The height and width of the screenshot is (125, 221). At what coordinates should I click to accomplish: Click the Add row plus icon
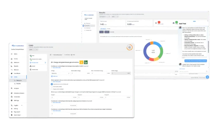point(52,76)
